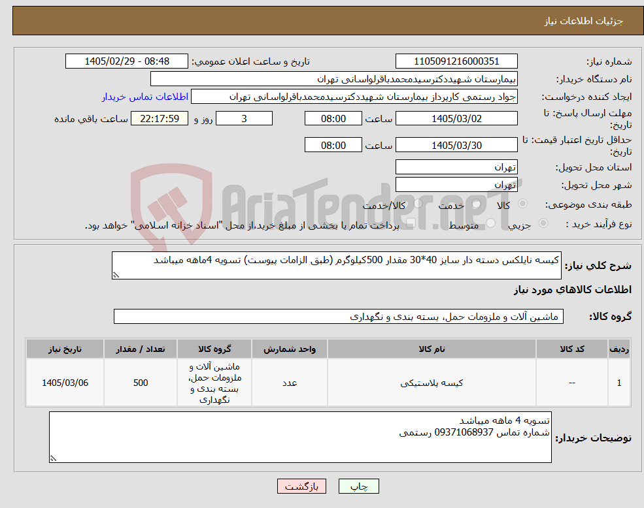Click the goods group cell in table row
This screenshot has height=508, width=644.
point(214,383)
